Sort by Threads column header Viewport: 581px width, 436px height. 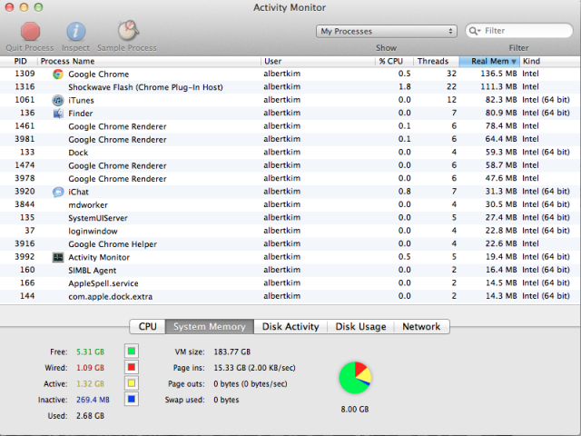coord(437,61)
